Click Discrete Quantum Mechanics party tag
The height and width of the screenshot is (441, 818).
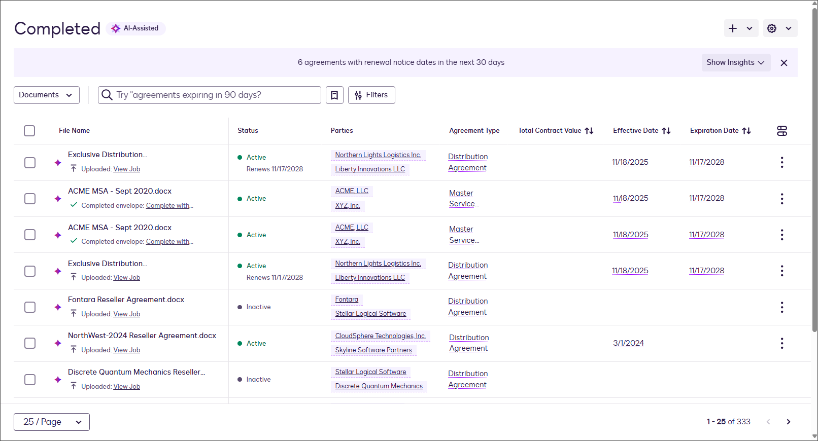pyautogui.click(x=379, y=386)
